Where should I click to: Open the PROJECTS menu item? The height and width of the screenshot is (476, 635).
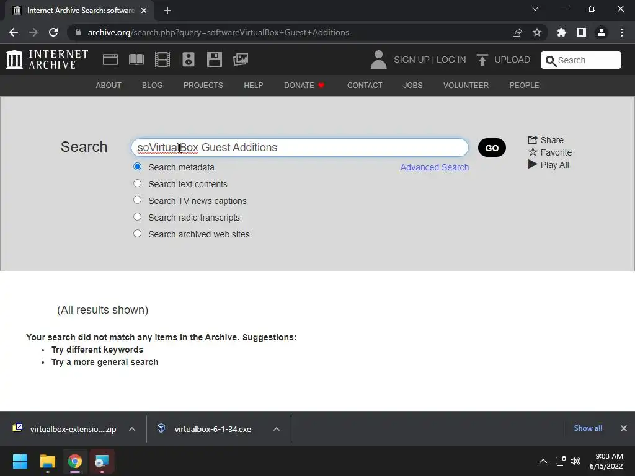(x=203, y=86)
